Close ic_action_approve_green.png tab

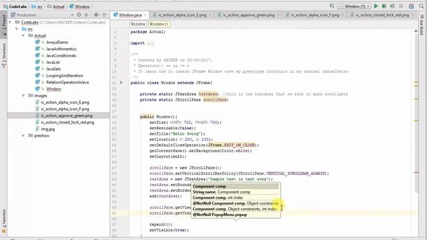[x=278, y=15]
